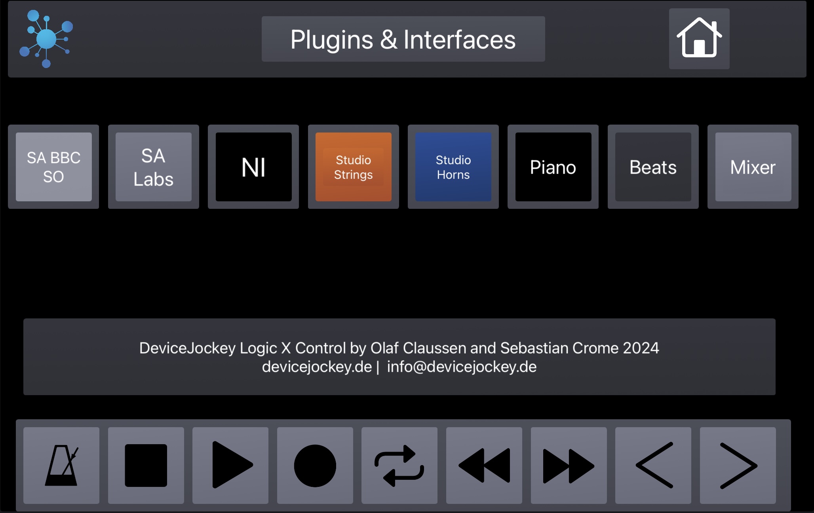
Task: Fast forward the playhead
Action: [x=569, y=465]
